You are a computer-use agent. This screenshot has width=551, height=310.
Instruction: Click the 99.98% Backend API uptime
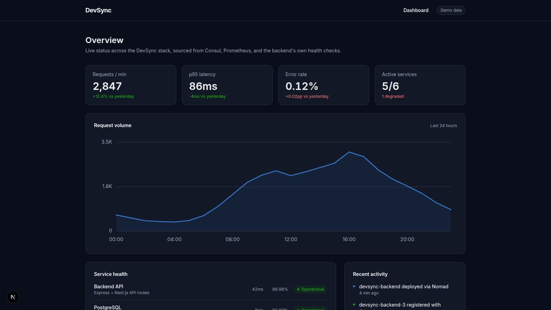pos(280,289)
